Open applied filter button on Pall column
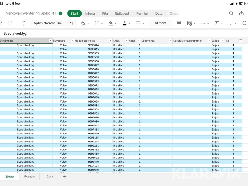248x186 pixels. [240, 41]
